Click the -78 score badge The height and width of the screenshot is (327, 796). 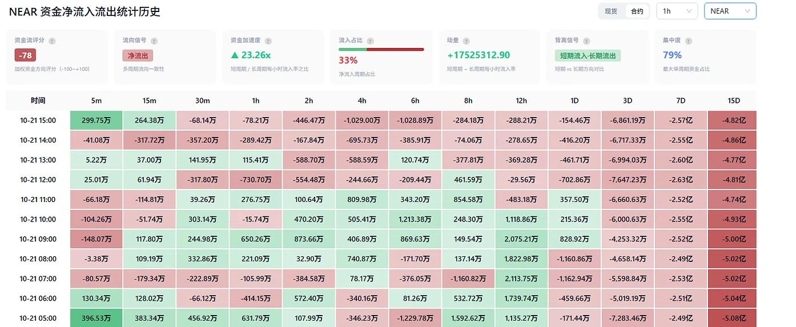point(25,55)
